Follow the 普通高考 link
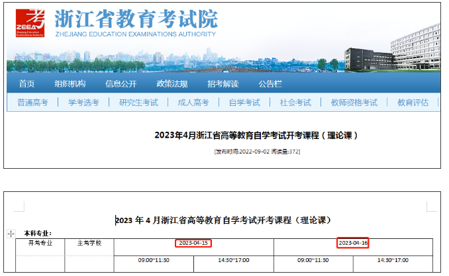The height and width of the screenshot is (276, 449). click(32, 102)
